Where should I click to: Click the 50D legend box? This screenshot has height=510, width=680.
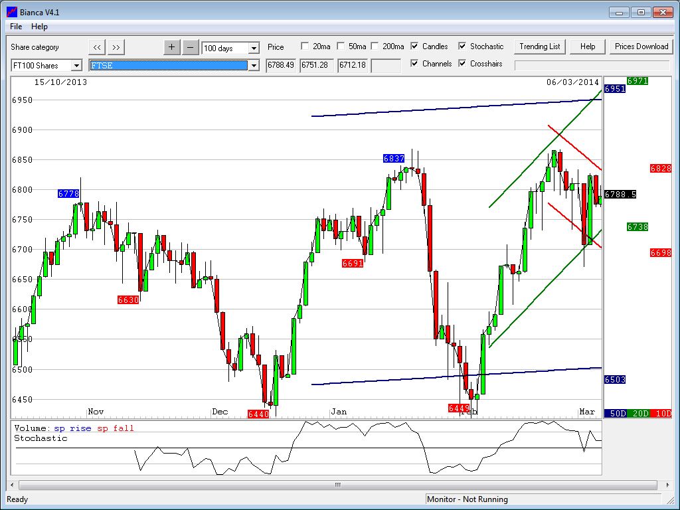click(617, 413)
